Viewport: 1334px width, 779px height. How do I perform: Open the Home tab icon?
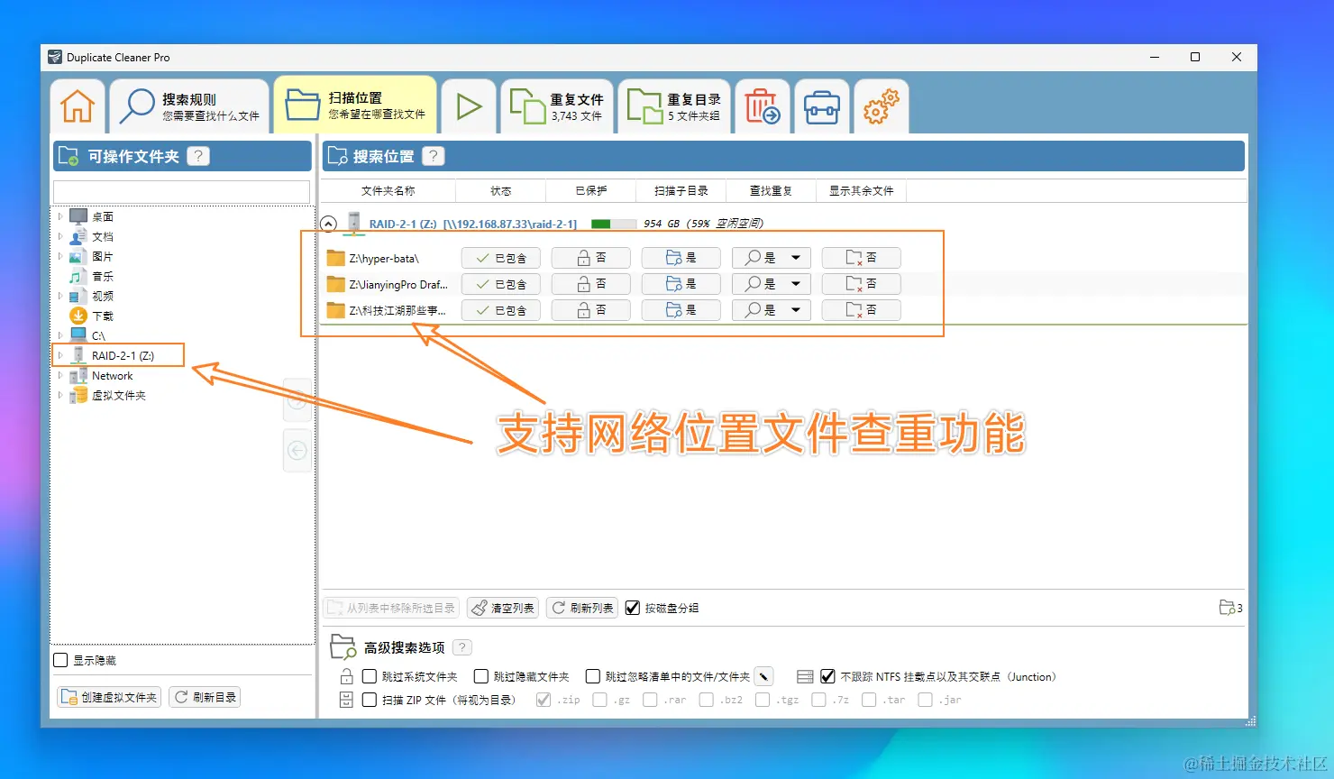(78, 106)
